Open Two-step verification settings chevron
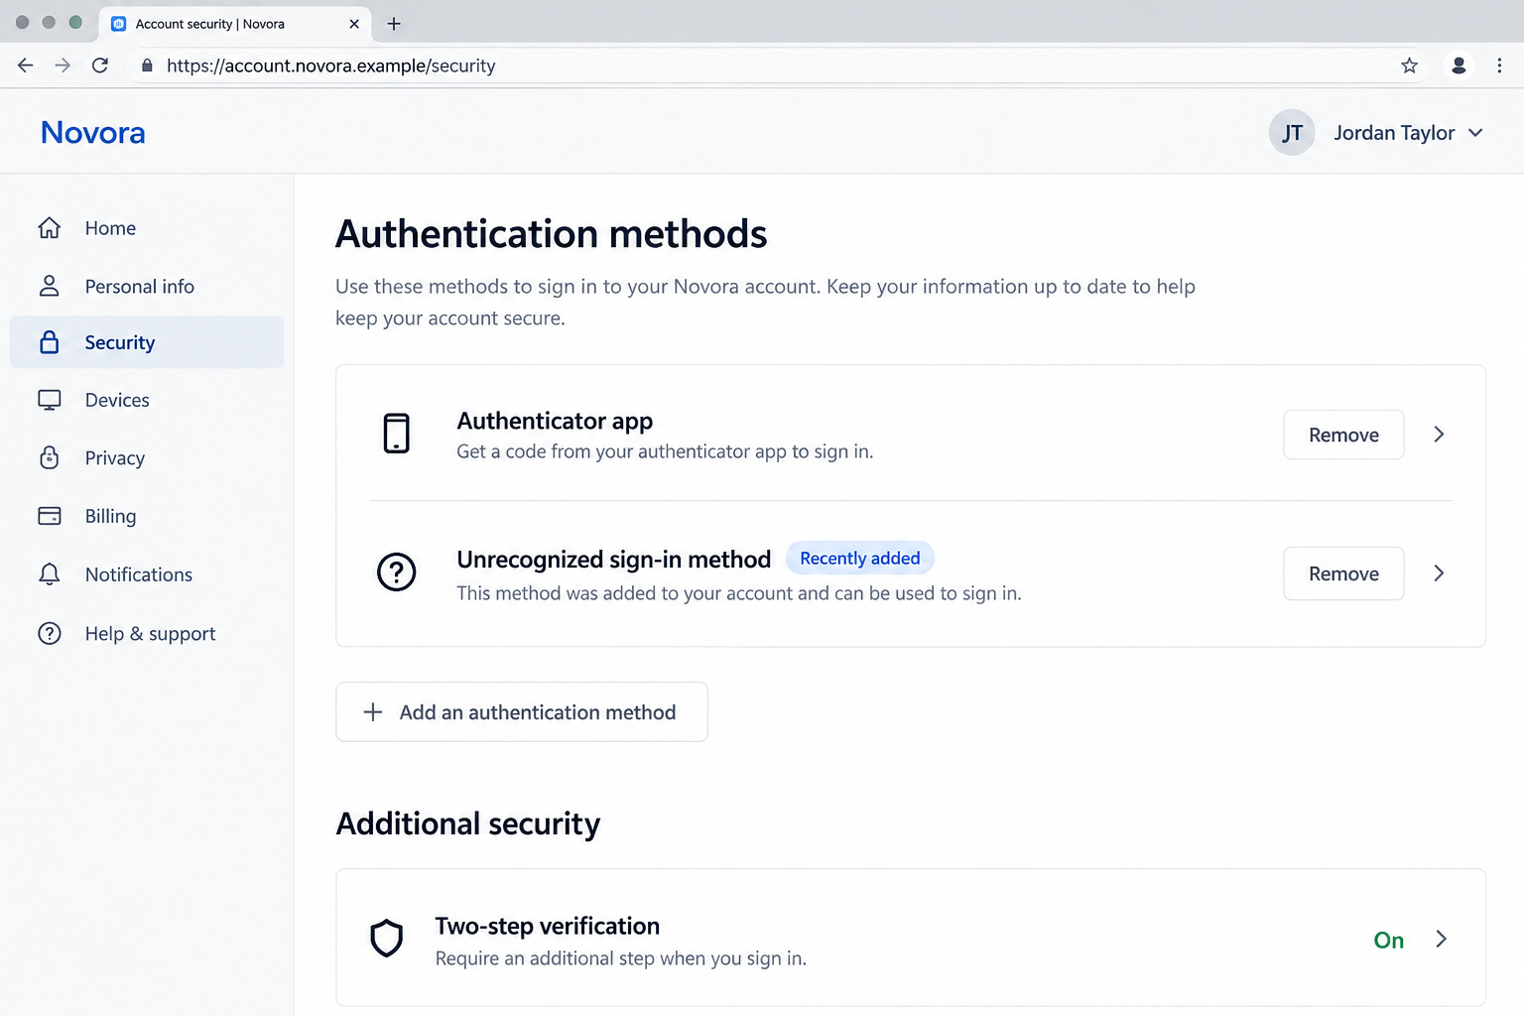 1441,939
